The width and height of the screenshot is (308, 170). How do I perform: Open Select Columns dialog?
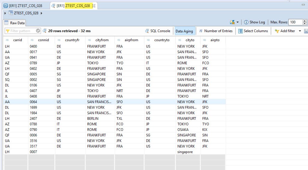point(253,31)
